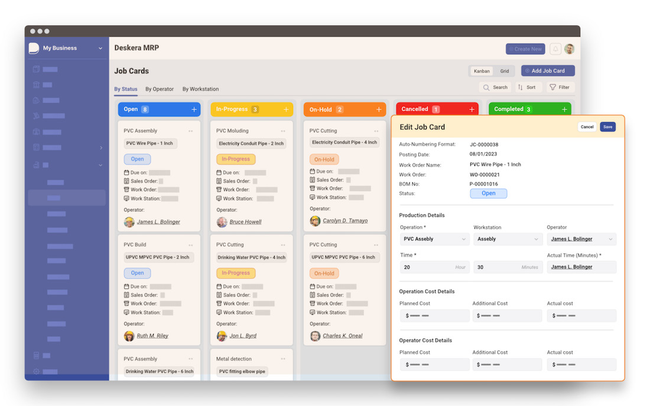Cancel editing the job card
This screenshot has width=650, height=406.
pos(587,127)
